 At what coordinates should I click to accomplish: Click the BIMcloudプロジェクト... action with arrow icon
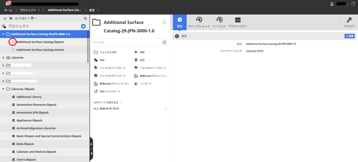click(x=151, y=76)
